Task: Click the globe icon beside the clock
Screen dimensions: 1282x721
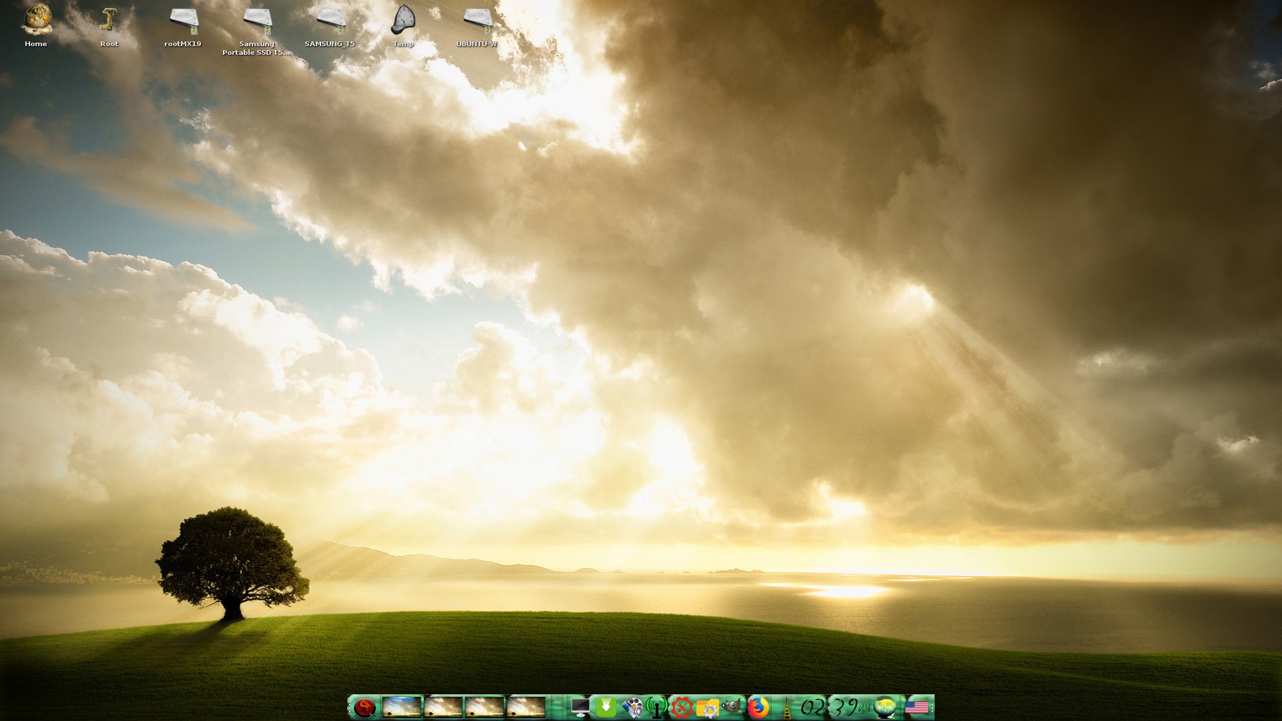Action: click(x=885, y=708)
